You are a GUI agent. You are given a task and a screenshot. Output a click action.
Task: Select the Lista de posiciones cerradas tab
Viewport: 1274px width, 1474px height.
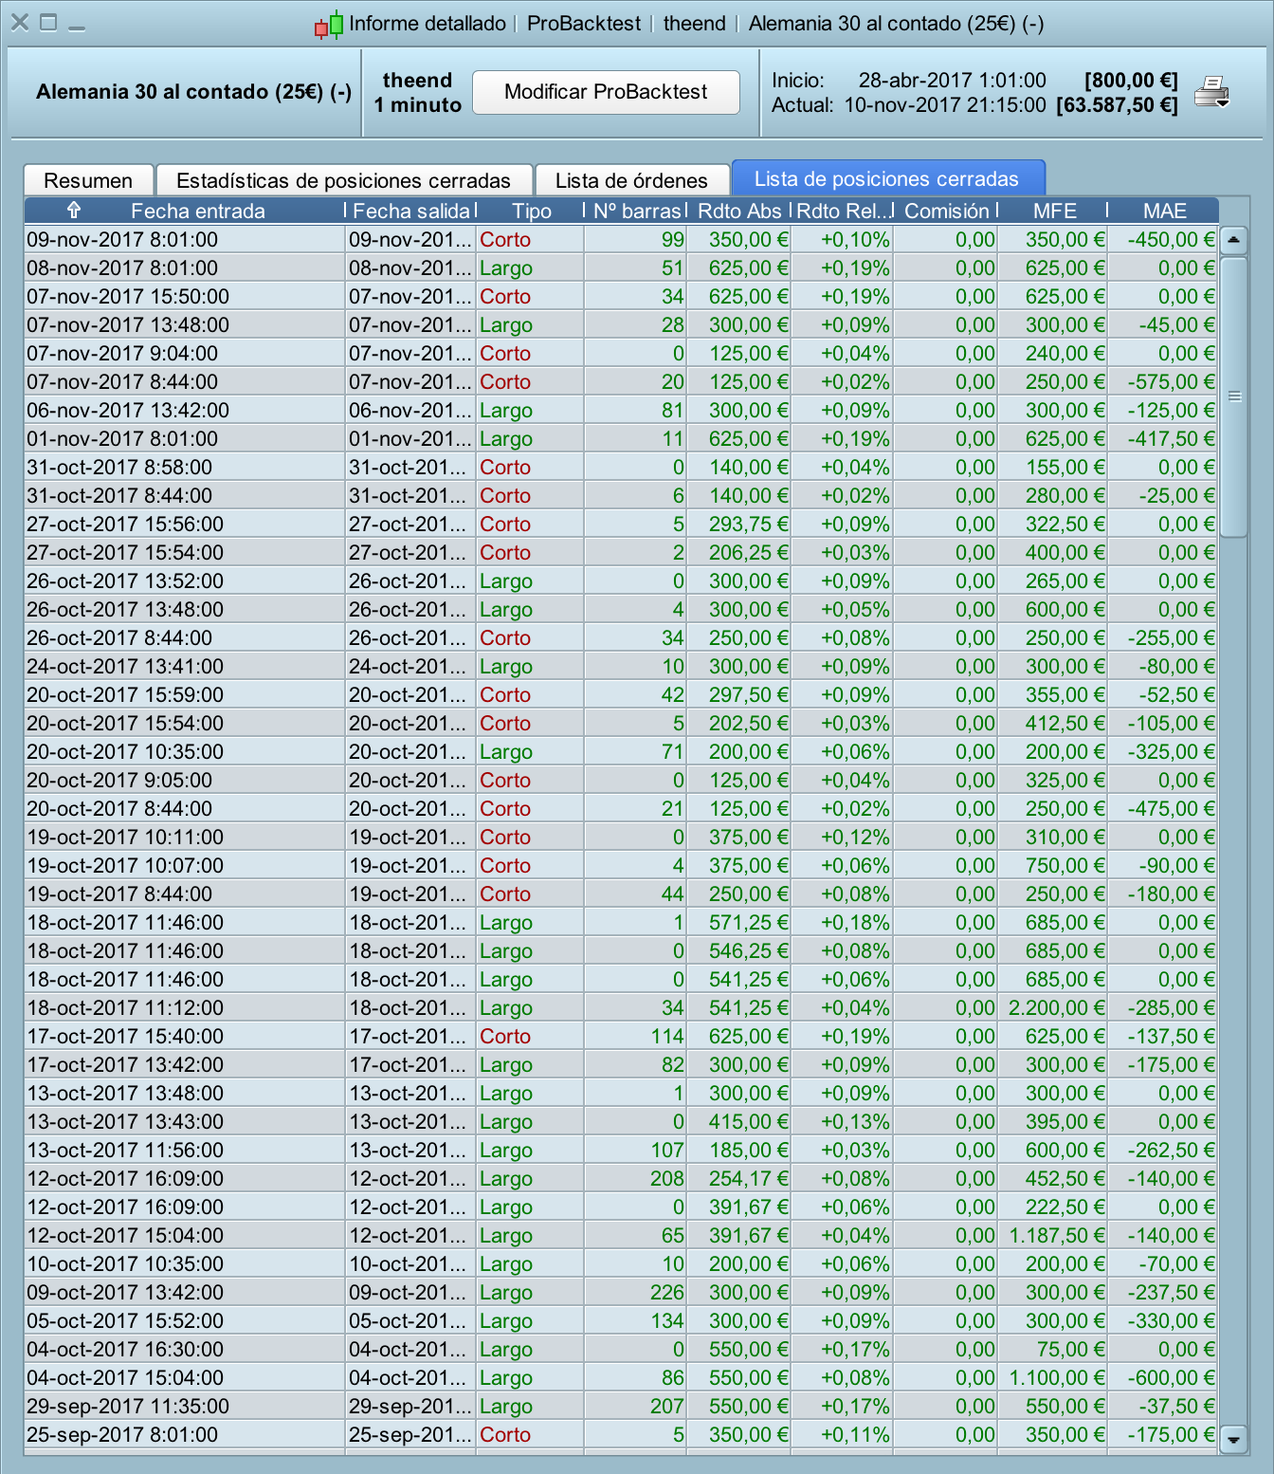(x=887, y=178)
